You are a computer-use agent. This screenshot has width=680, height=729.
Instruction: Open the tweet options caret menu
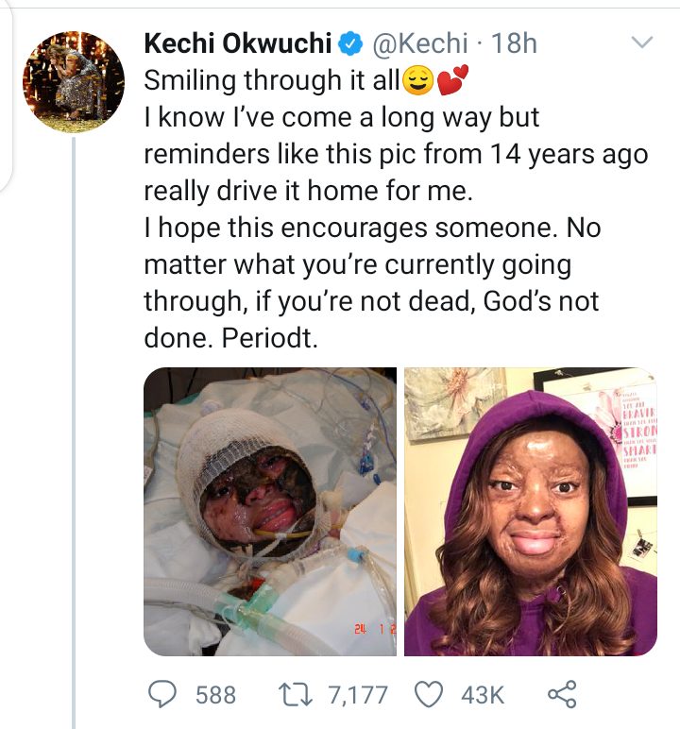point(641,43)
